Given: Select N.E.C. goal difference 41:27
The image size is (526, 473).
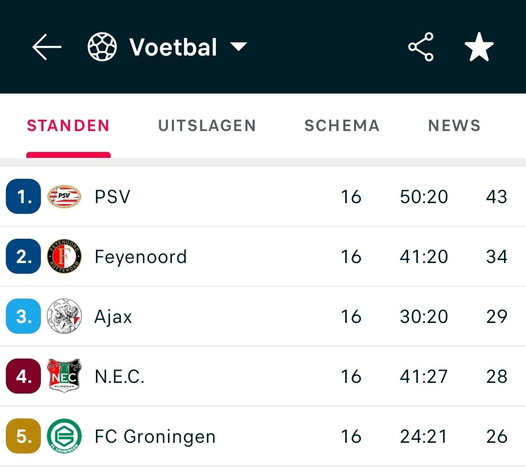Looking at the screenshot, I should (x=424, y=377).
